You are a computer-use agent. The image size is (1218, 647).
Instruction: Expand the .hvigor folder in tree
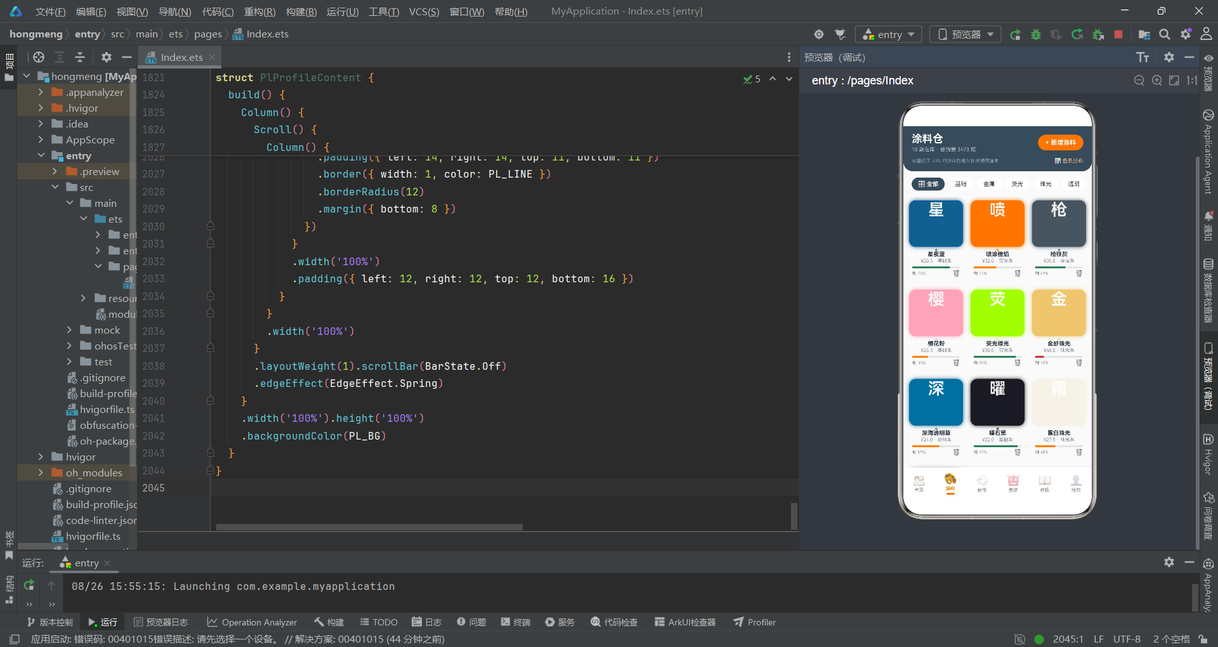[x=41, y=108]
